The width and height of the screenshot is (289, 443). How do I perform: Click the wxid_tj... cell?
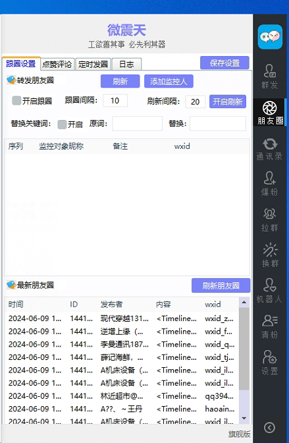point(219,357)
